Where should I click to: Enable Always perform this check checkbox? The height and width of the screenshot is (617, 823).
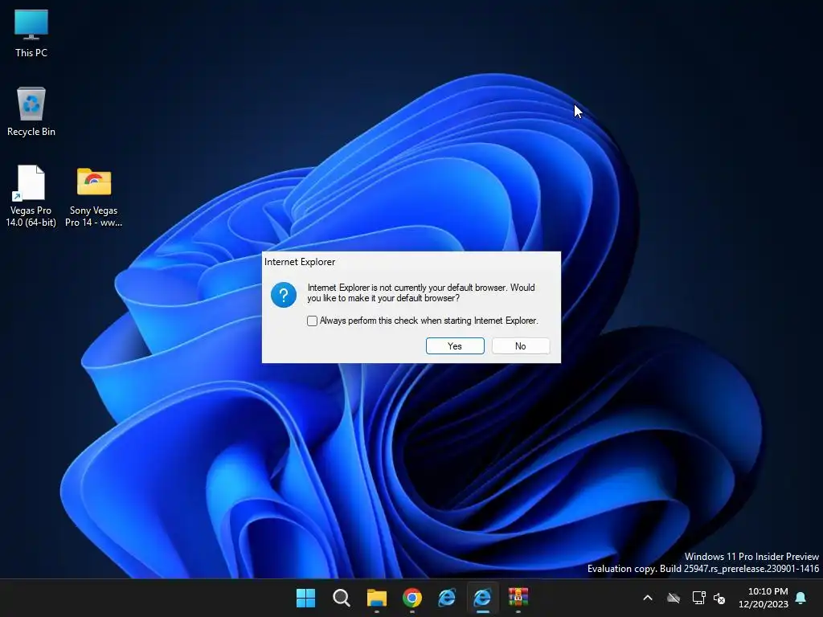coord(313,321)
